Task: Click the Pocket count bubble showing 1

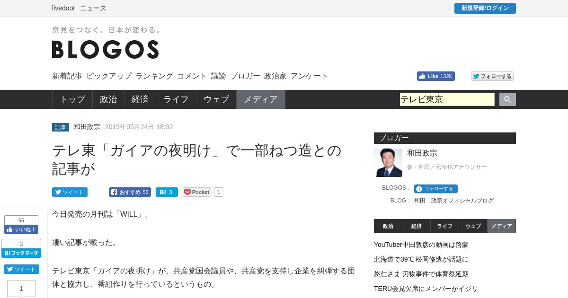Action: [218, 192]
